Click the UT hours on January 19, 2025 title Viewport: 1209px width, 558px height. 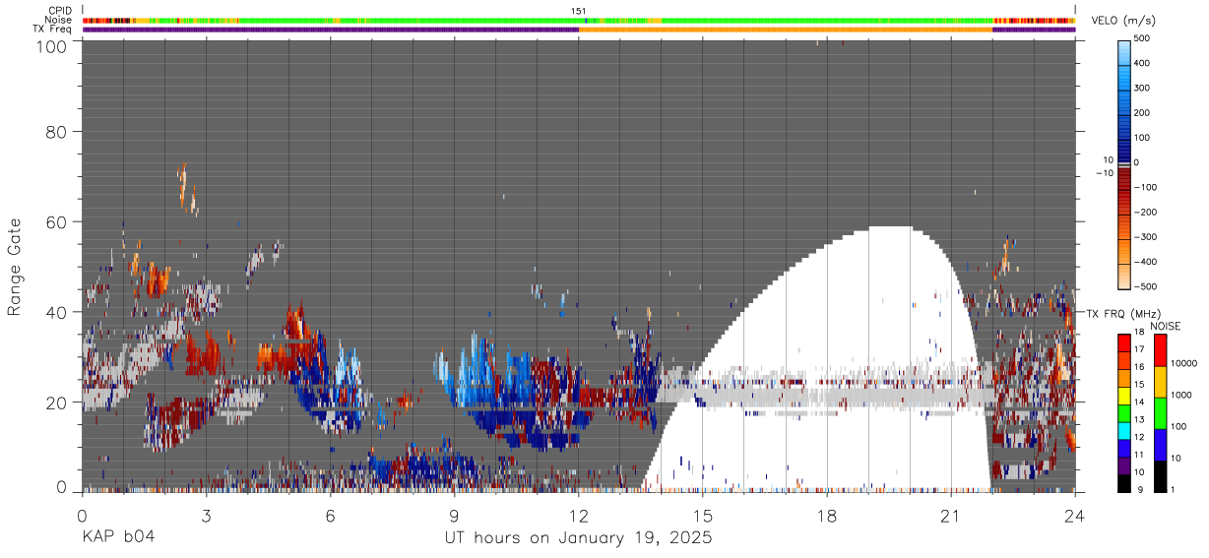579,538
